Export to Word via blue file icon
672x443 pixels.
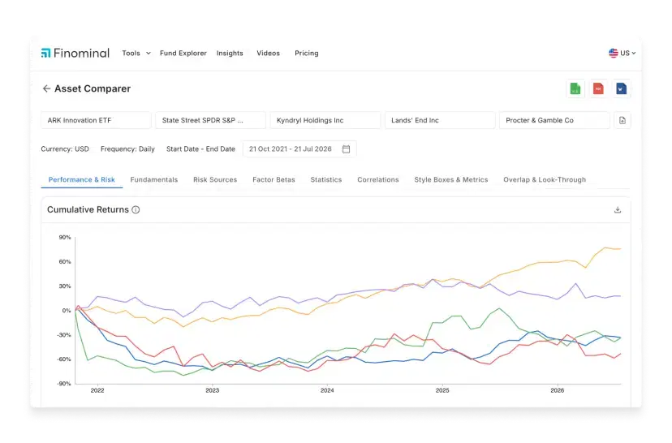[622, 88]
